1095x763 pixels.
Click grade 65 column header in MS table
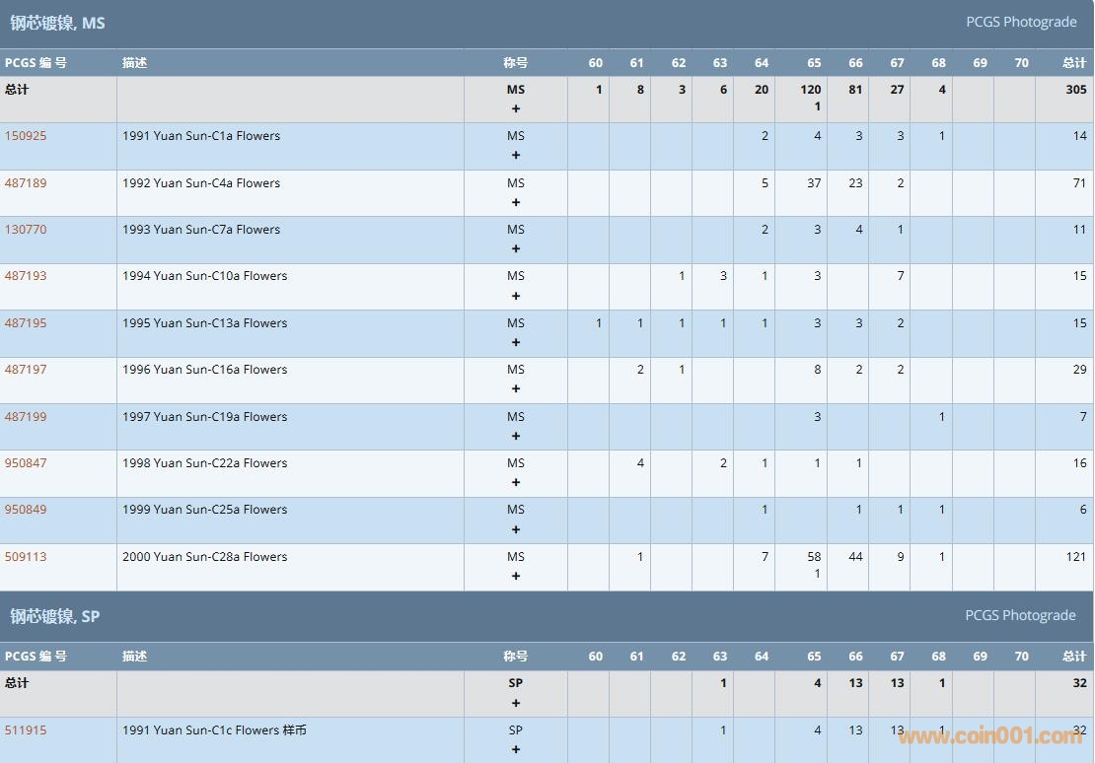click(814, 63)
